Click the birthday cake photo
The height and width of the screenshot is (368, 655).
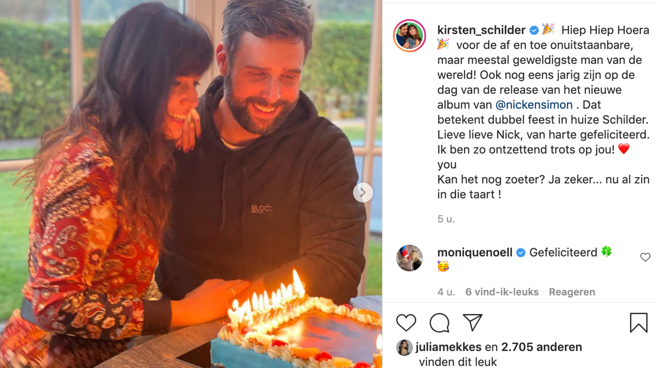point(191,184)
